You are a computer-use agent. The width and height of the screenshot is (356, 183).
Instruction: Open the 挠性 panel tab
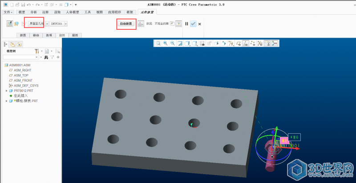62,36
